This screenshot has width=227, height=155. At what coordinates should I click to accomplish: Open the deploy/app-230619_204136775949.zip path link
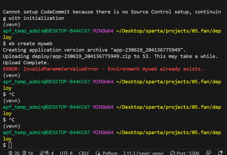(81, 56)
